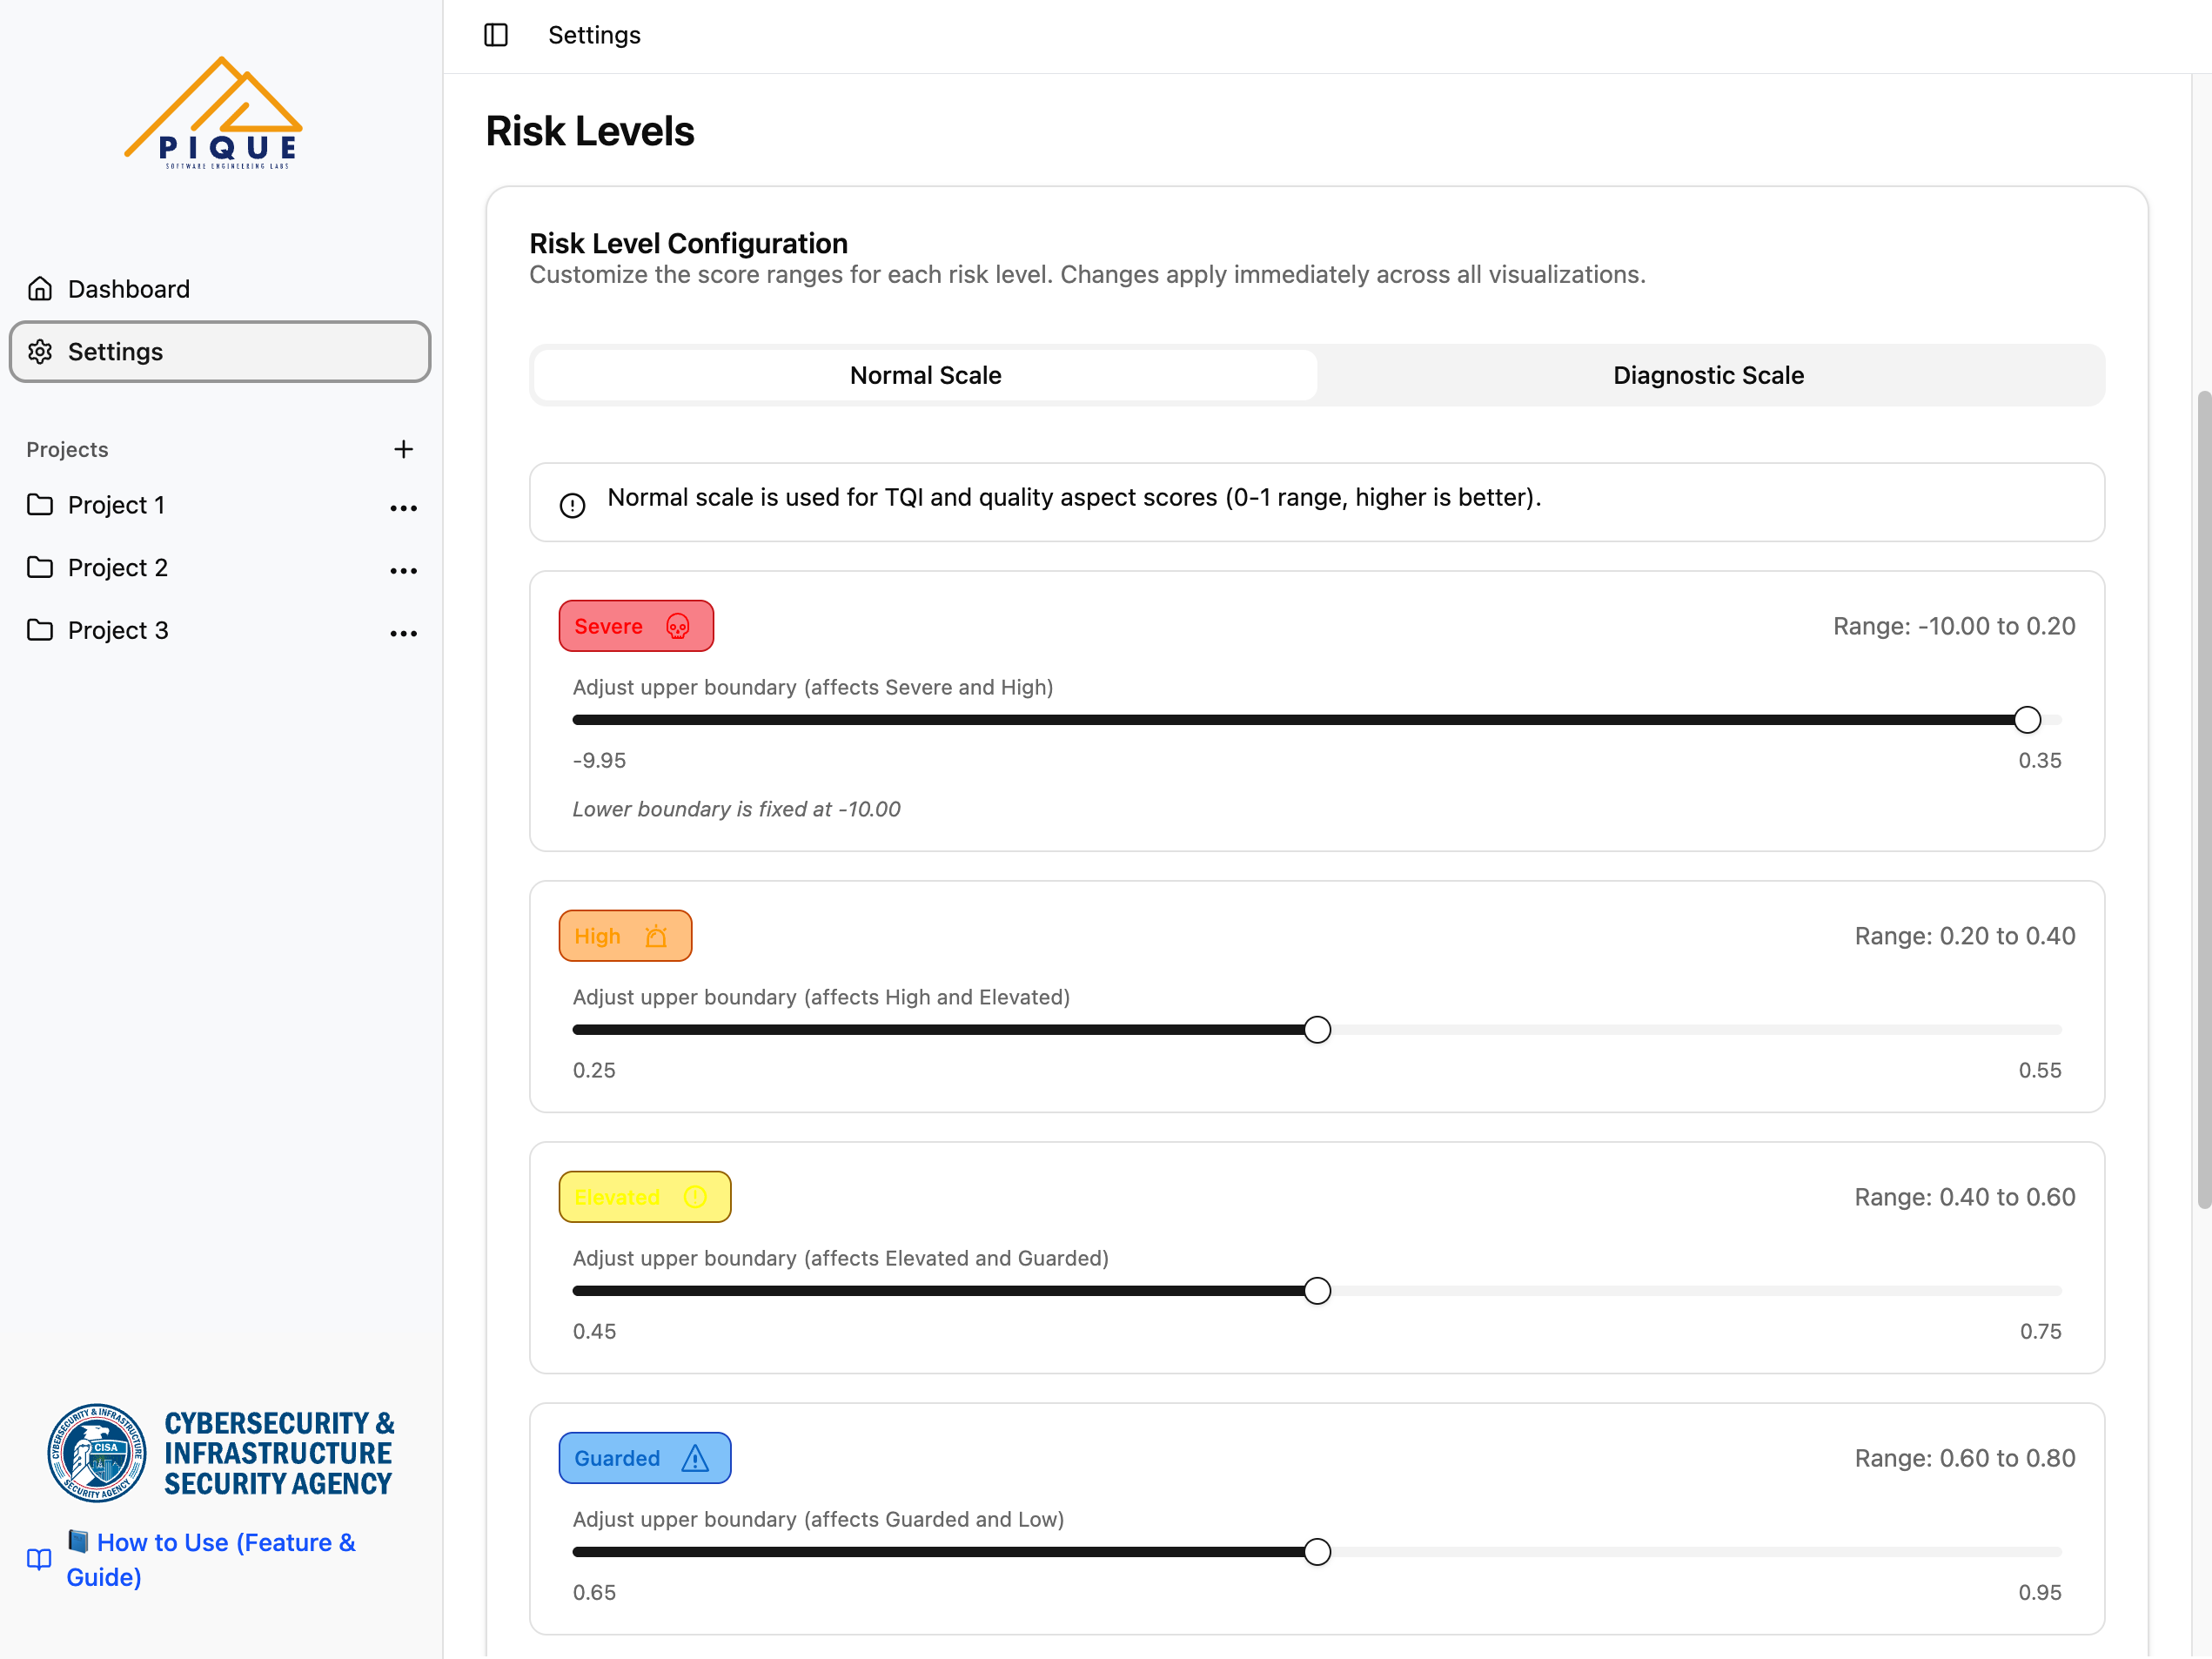Toggle the sidebar panel icon
Image resolution: width=2212 pixels, height=1659 pixels.
click(496, 35)
